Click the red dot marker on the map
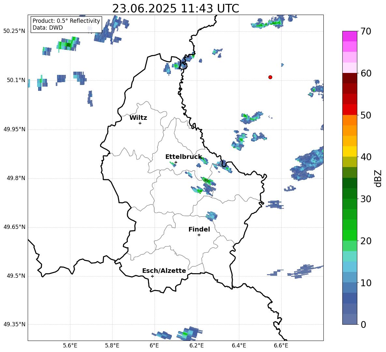386x352 pixels. (x=270, y=77)
